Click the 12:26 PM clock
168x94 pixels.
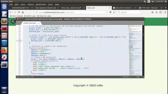(159, 2)
